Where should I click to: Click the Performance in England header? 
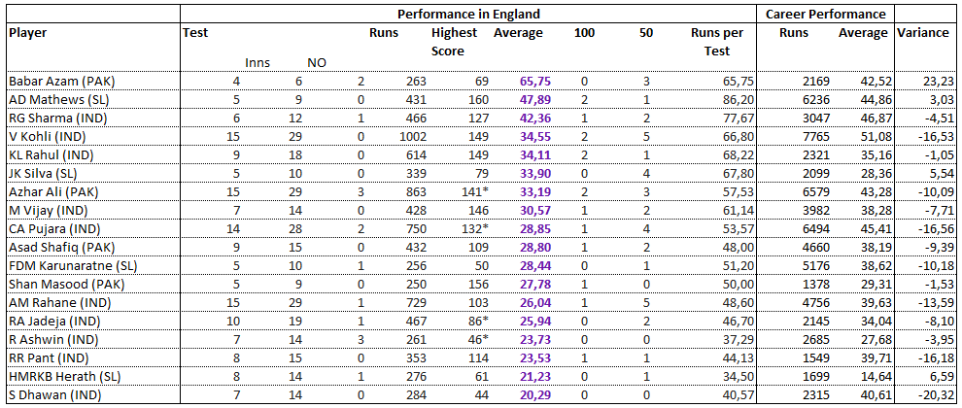pos(468,14)
